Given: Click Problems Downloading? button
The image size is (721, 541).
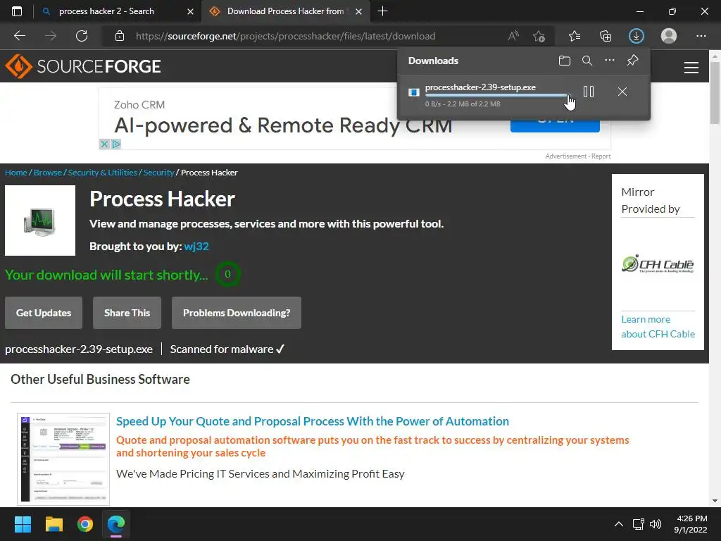Looking at the screenshot, I should point(237,313).
